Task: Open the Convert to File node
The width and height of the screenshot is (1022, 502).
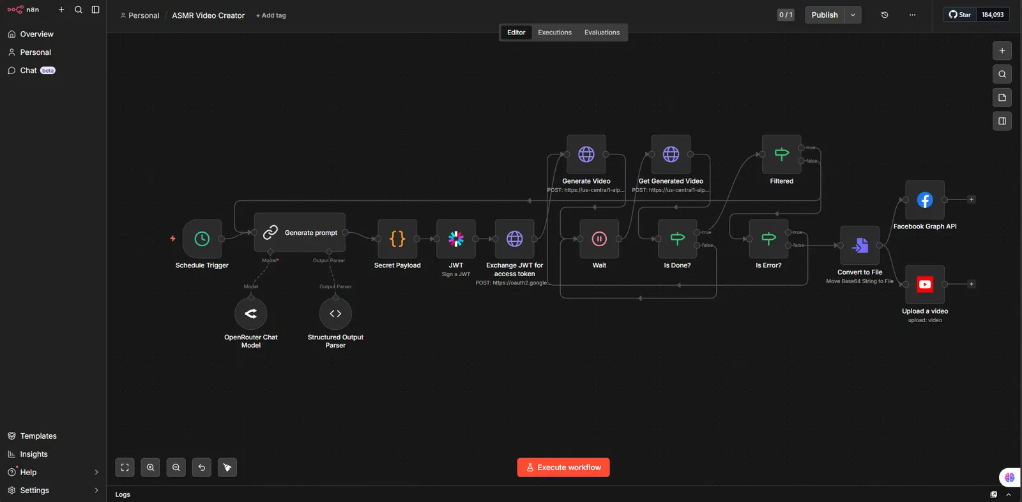Action: [x=860, y=246]
